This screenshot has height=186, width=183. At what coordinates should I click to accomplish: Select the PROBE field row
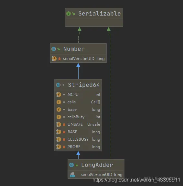pos(78,147)
